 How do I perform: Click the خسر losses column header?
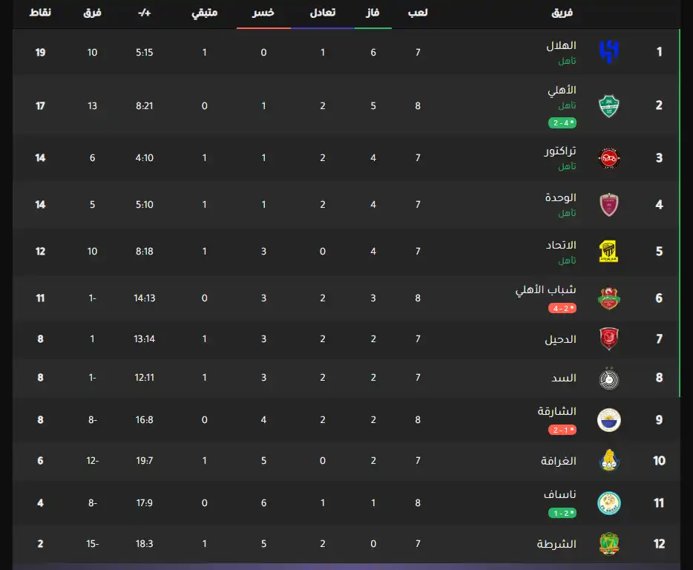(263, 13)
